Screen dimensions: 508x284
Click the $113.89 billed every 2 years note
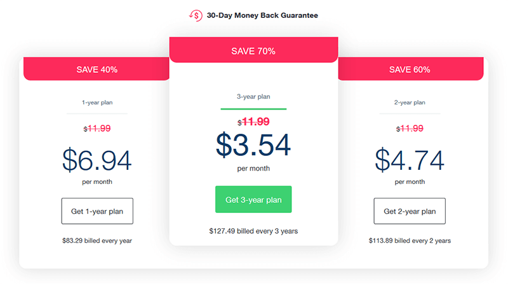click(410, 241)
